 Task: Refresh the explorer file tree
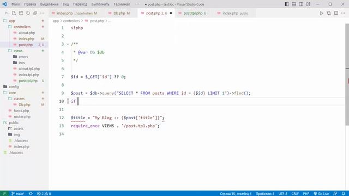pyautogui.click(x=28, y=13)
